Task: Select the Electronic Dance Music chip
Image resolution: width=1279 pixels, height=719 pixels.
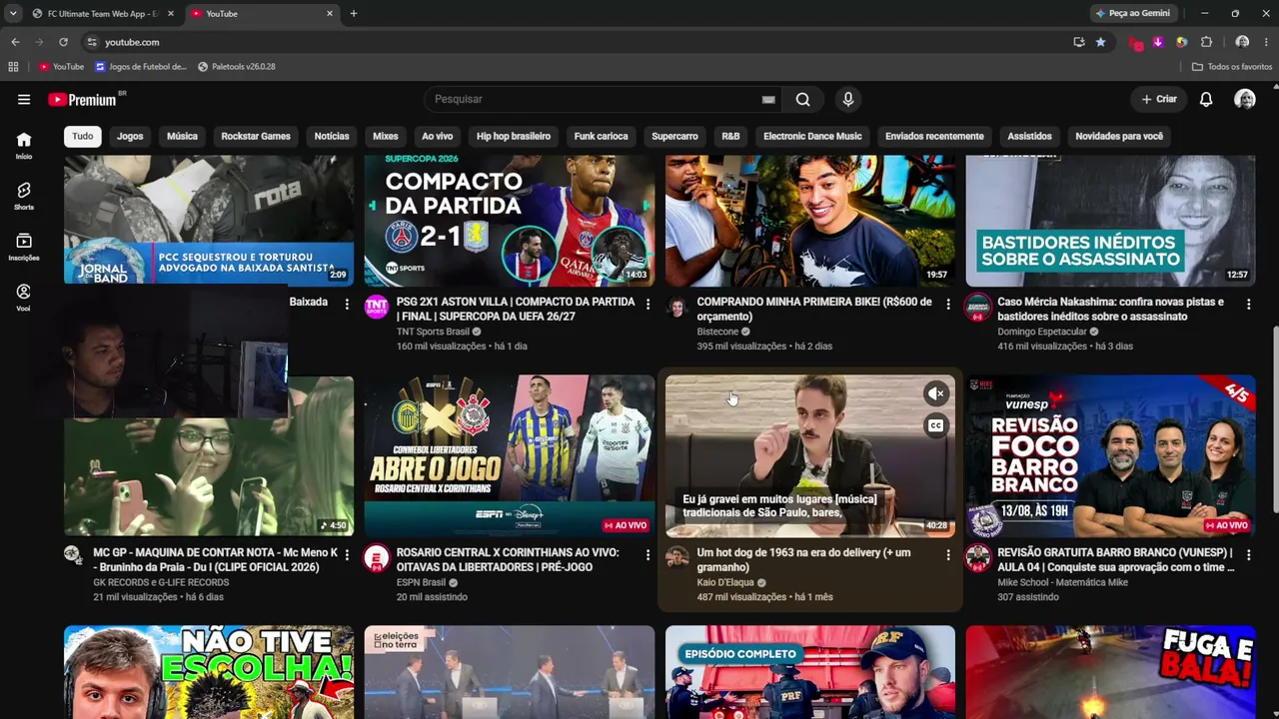Action: point(812,136)
